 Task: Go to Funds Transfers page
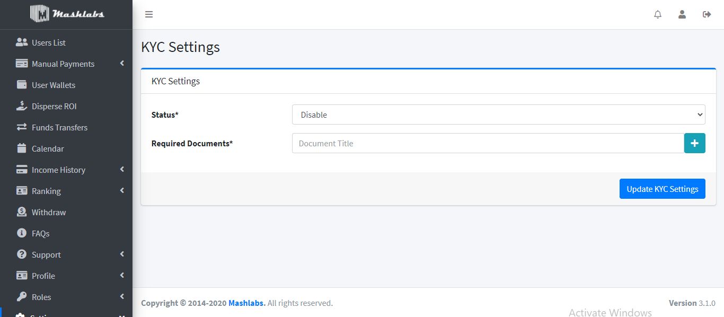pyautogui.click(x=59, y=127)
